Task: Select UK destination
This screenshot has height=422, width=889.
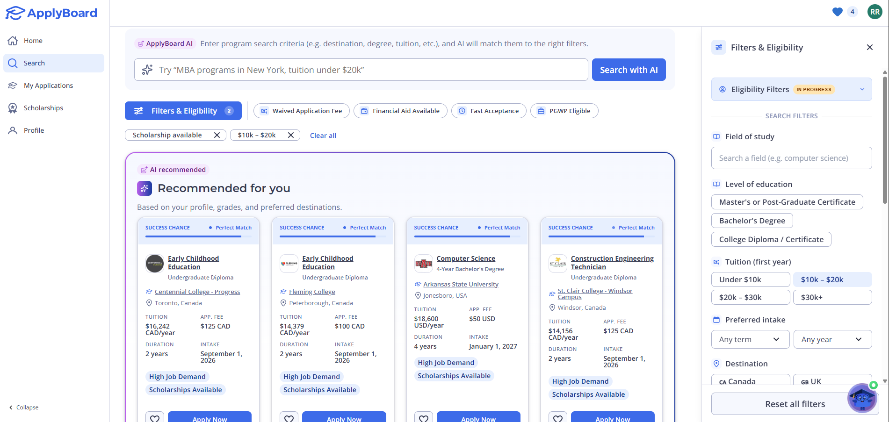Action: [832, 380]
